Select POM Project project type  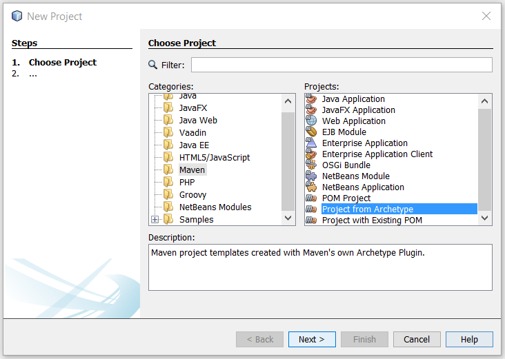click(x=346, y=198)
